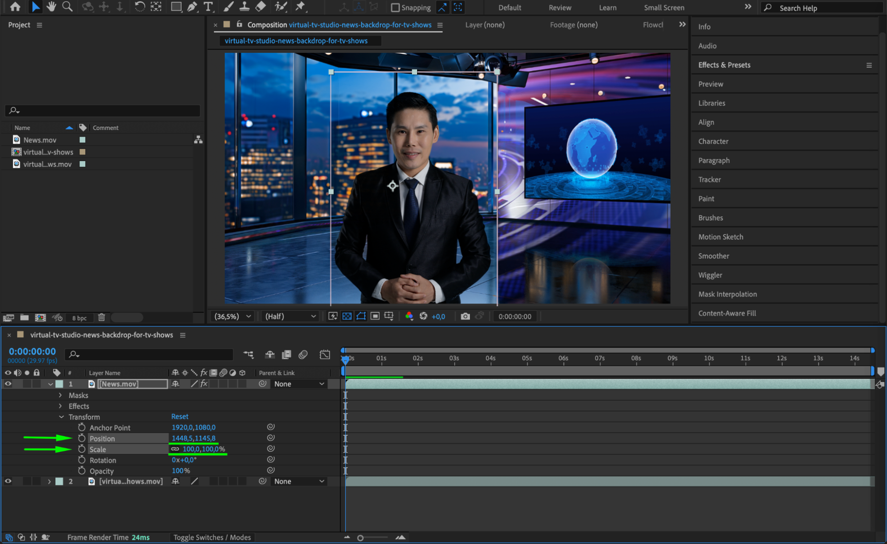Expand the Masks property group
This screenshot has width=887, height=544.
tap(61, 395)
